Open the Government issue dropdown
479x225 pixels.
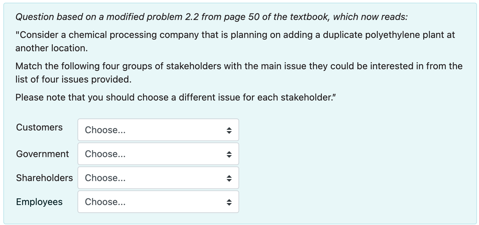coord(158,154)
